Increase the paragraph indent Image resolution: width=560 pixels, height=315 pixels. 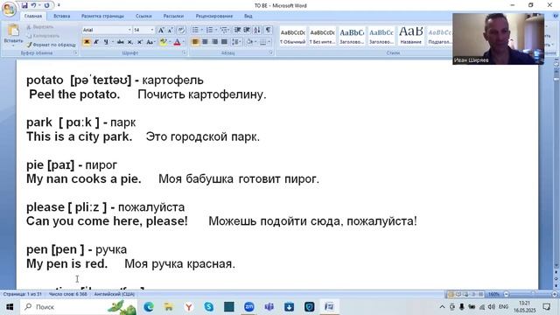point(247,30)
